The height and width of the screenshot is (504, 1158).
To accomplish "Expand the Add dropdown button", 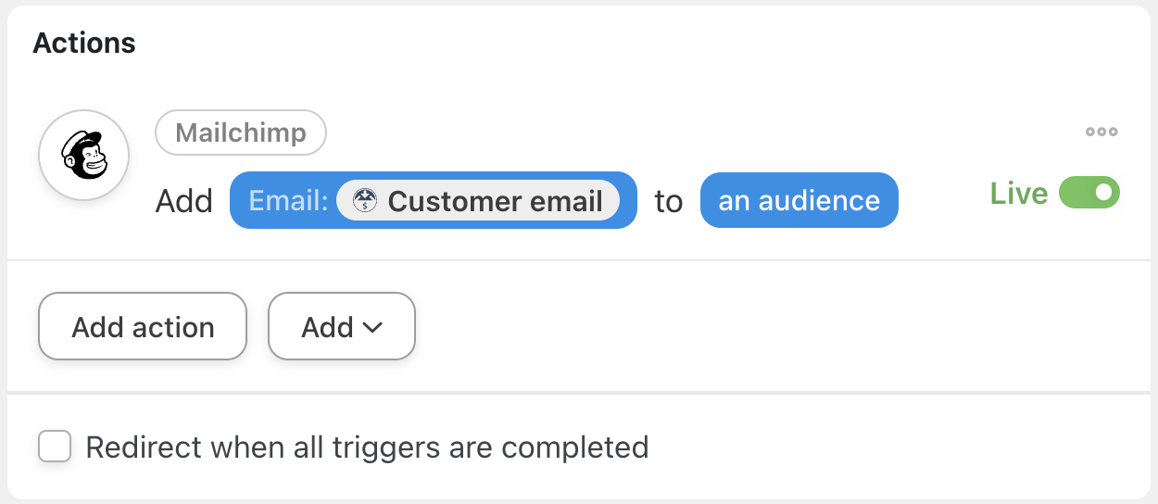I will [x=342, y=326].
